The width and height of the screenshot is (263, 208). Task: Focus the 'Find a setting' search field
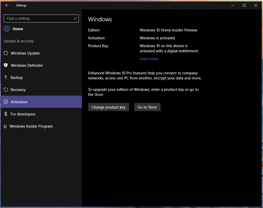[x=39, y=18]
